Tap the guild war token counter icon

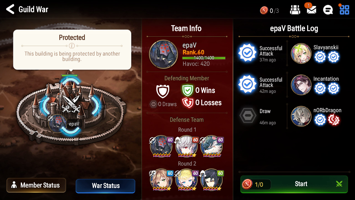[264, 11]
